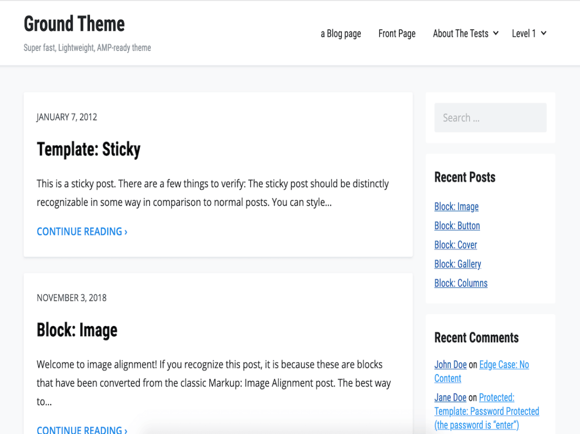Image resolution: width=580 pixels, height=434 pixels.
Task: Expand the Level 1 dropdown menu
Action: point(526,33)
